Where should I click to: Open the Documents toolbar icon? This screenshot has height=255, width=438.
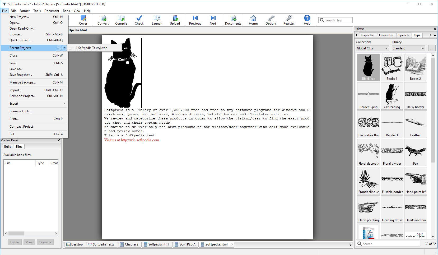pyautogui.click(x=233, y=20)
